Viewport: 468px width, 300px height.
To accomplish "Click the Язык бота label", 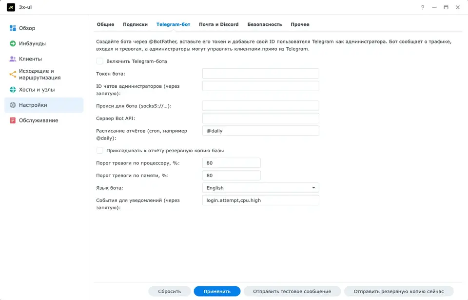I will click(x=110, y=188).
